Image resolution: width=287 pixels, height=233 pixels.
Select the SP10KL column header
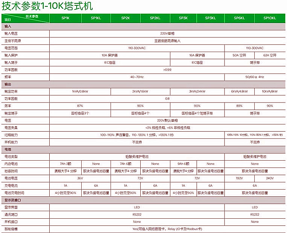click(270, 18)
